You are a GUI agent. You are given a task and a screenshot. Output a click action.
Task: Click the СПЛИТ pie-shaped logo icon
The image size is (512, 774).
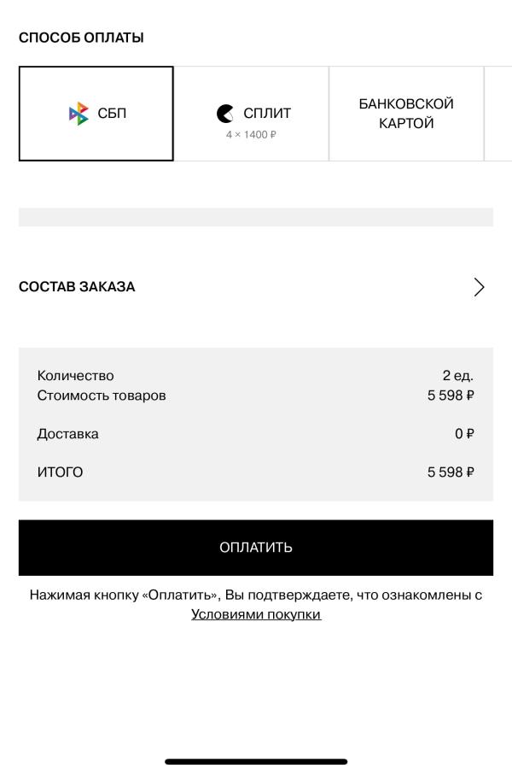coord(225,114)
